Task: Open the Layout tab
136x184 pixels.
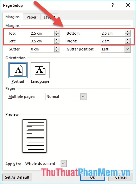Action: point(49,17)
